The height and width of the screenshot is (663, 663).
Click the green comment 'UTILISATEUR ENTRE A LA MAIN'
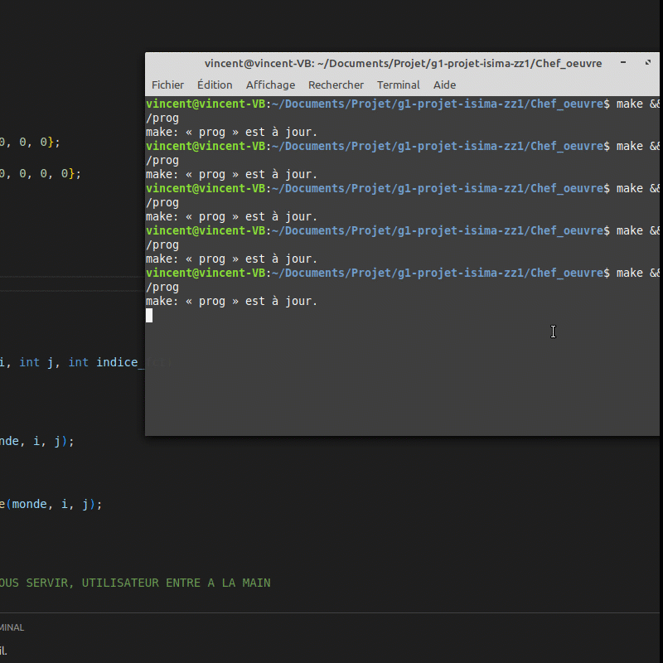[176, 583]
